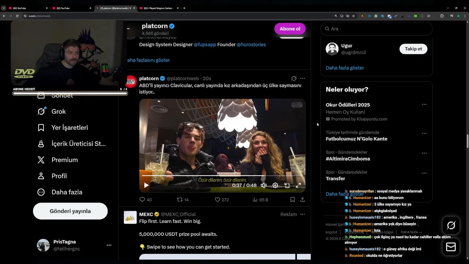Bookmark the platcorn video post
This screenshot has height=264, width=469.
(x=292, y=199)
